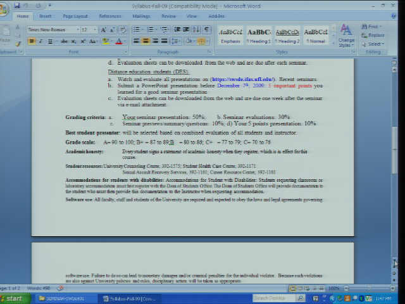Screen dimensions: 405x304
Task: Open the Styles dialog launcher
Action: point(353,52)
